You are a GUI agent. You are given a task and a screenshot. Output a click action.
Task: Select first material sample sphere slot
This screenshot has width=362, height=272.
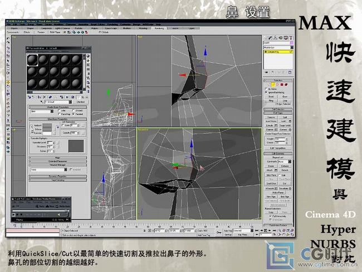click(32, 60)
